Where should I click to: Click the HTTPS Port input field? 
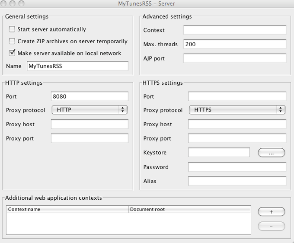tap(237, 96)
